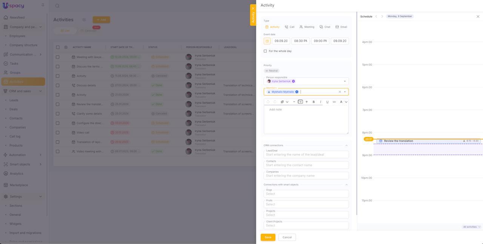Enable the 'For the whole day' checkbox
This screenshot has height=244, width=483.
click(265, 51)
